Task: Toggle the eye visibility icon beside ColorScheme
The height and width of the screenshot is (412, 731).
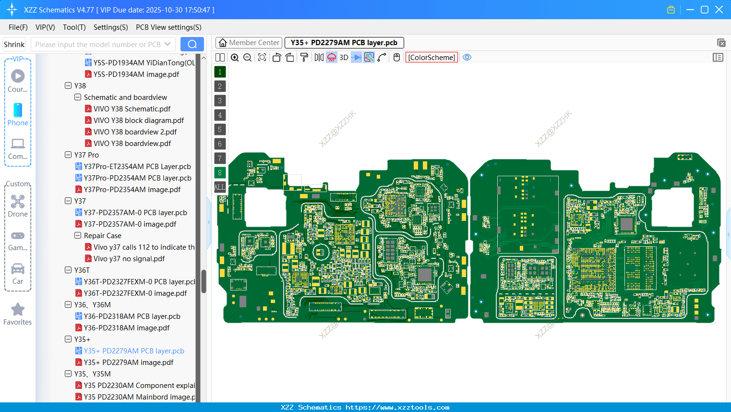Action: (467, 57)
